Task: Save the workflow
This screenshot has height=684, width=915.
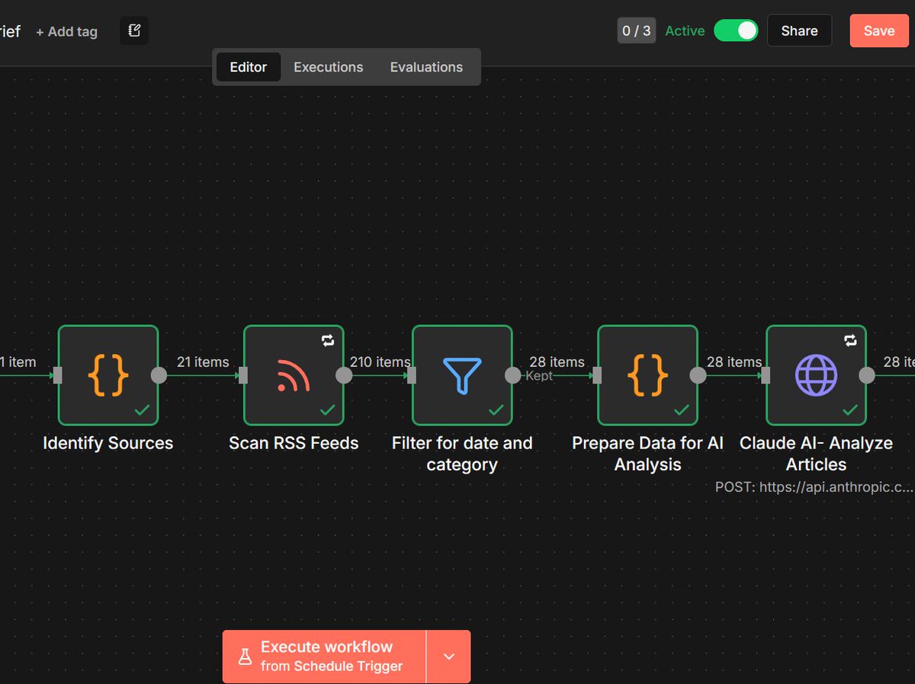Action: 879,31
